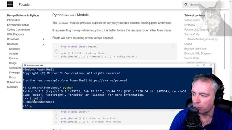The width and height of the screenshot is (232, 130).
Task: Focus the Search input field
Action: (x=203, y=5)
